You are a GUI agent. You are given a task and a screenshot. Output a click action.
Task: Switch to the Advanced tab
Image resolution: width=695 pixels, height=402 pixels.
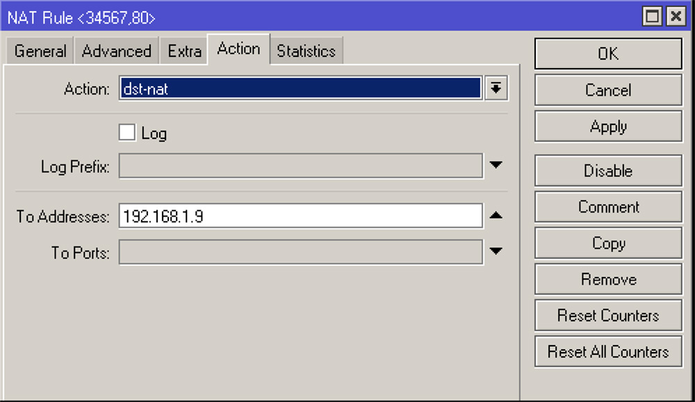tap(116, 51)
